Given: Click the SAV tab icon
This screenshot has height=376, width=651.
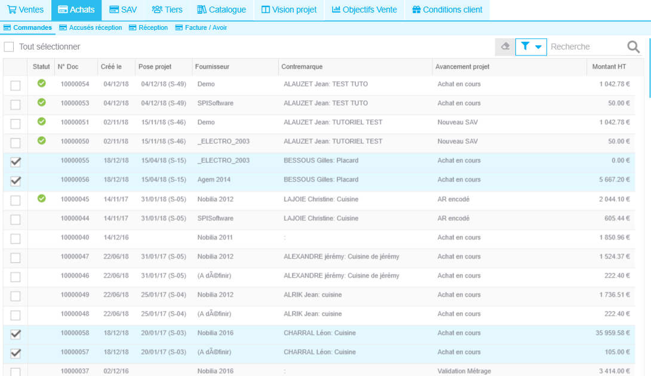Looking at the screenshot, I should coord(113,10).
